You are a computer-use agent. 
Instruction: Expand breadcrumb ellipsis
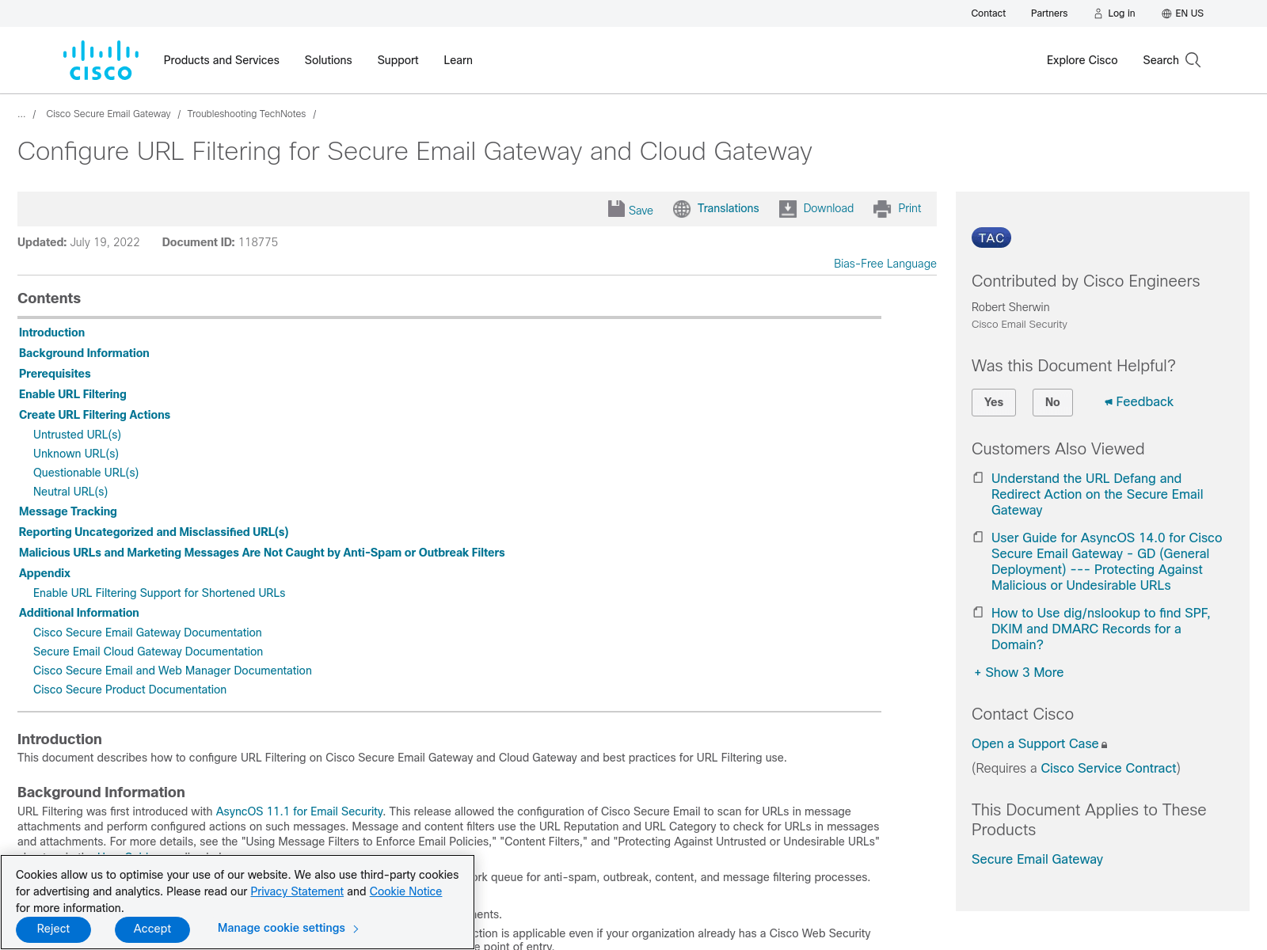[21, 114]
